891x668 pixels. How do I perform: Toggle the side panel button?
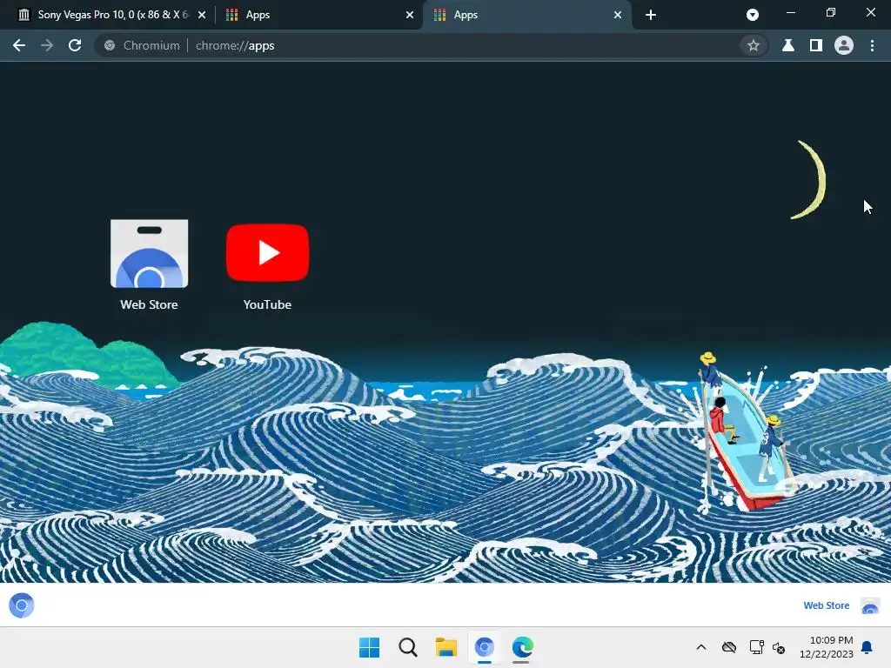816,45
